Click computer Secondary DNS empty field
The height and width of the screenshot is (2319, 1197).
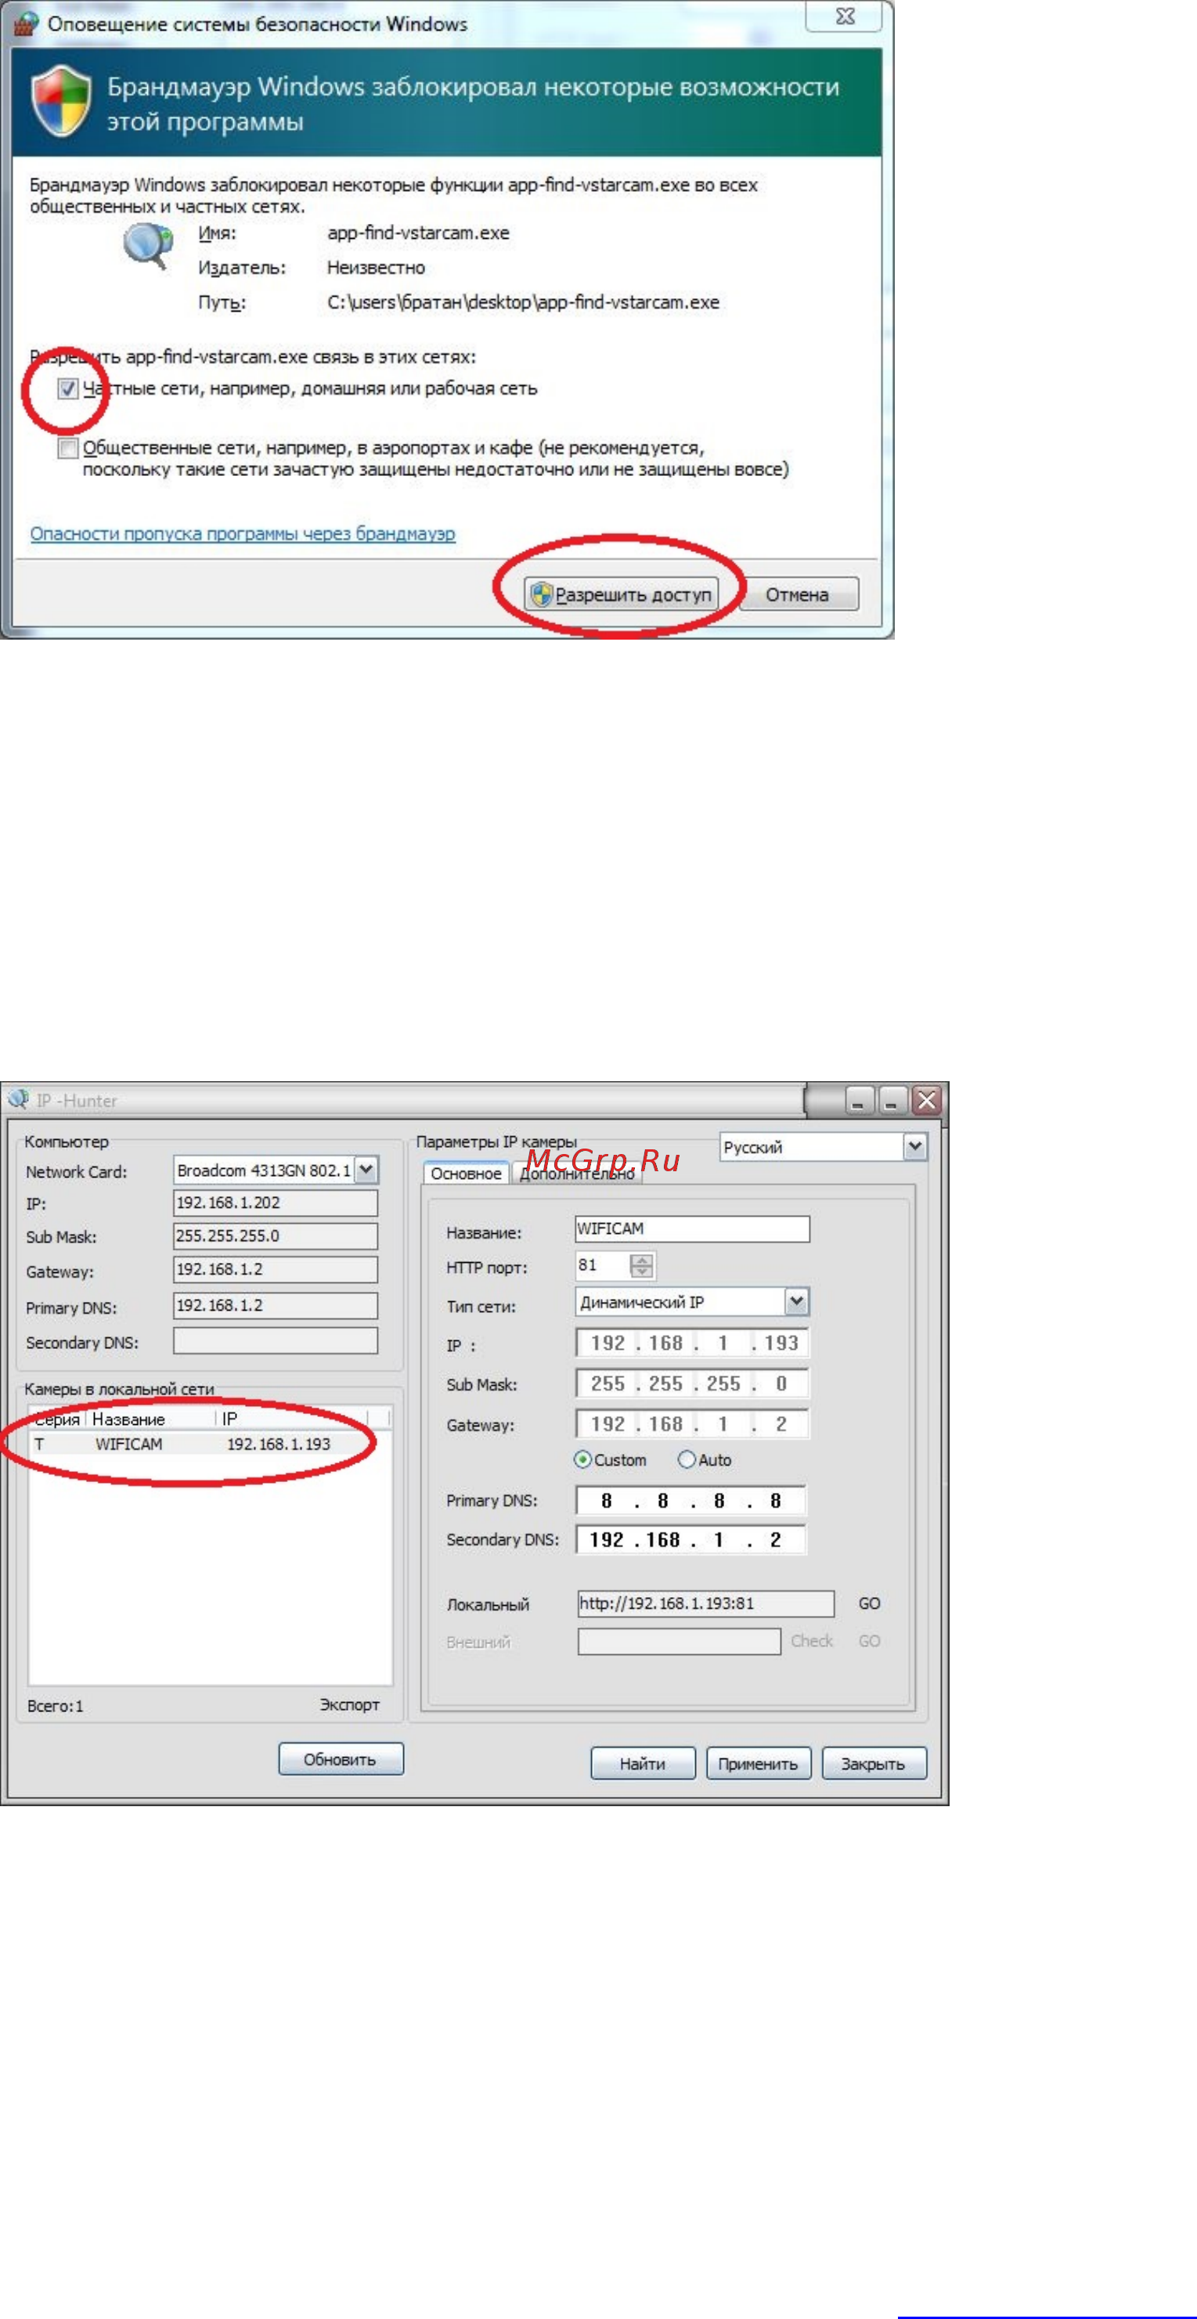point(276,1340)
